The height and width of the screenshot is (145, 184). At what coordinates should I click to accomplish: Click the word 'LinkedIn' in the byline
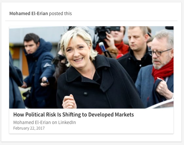click(x=67, y=122)
